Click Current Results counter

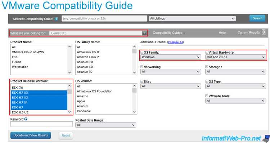[263, 32]
